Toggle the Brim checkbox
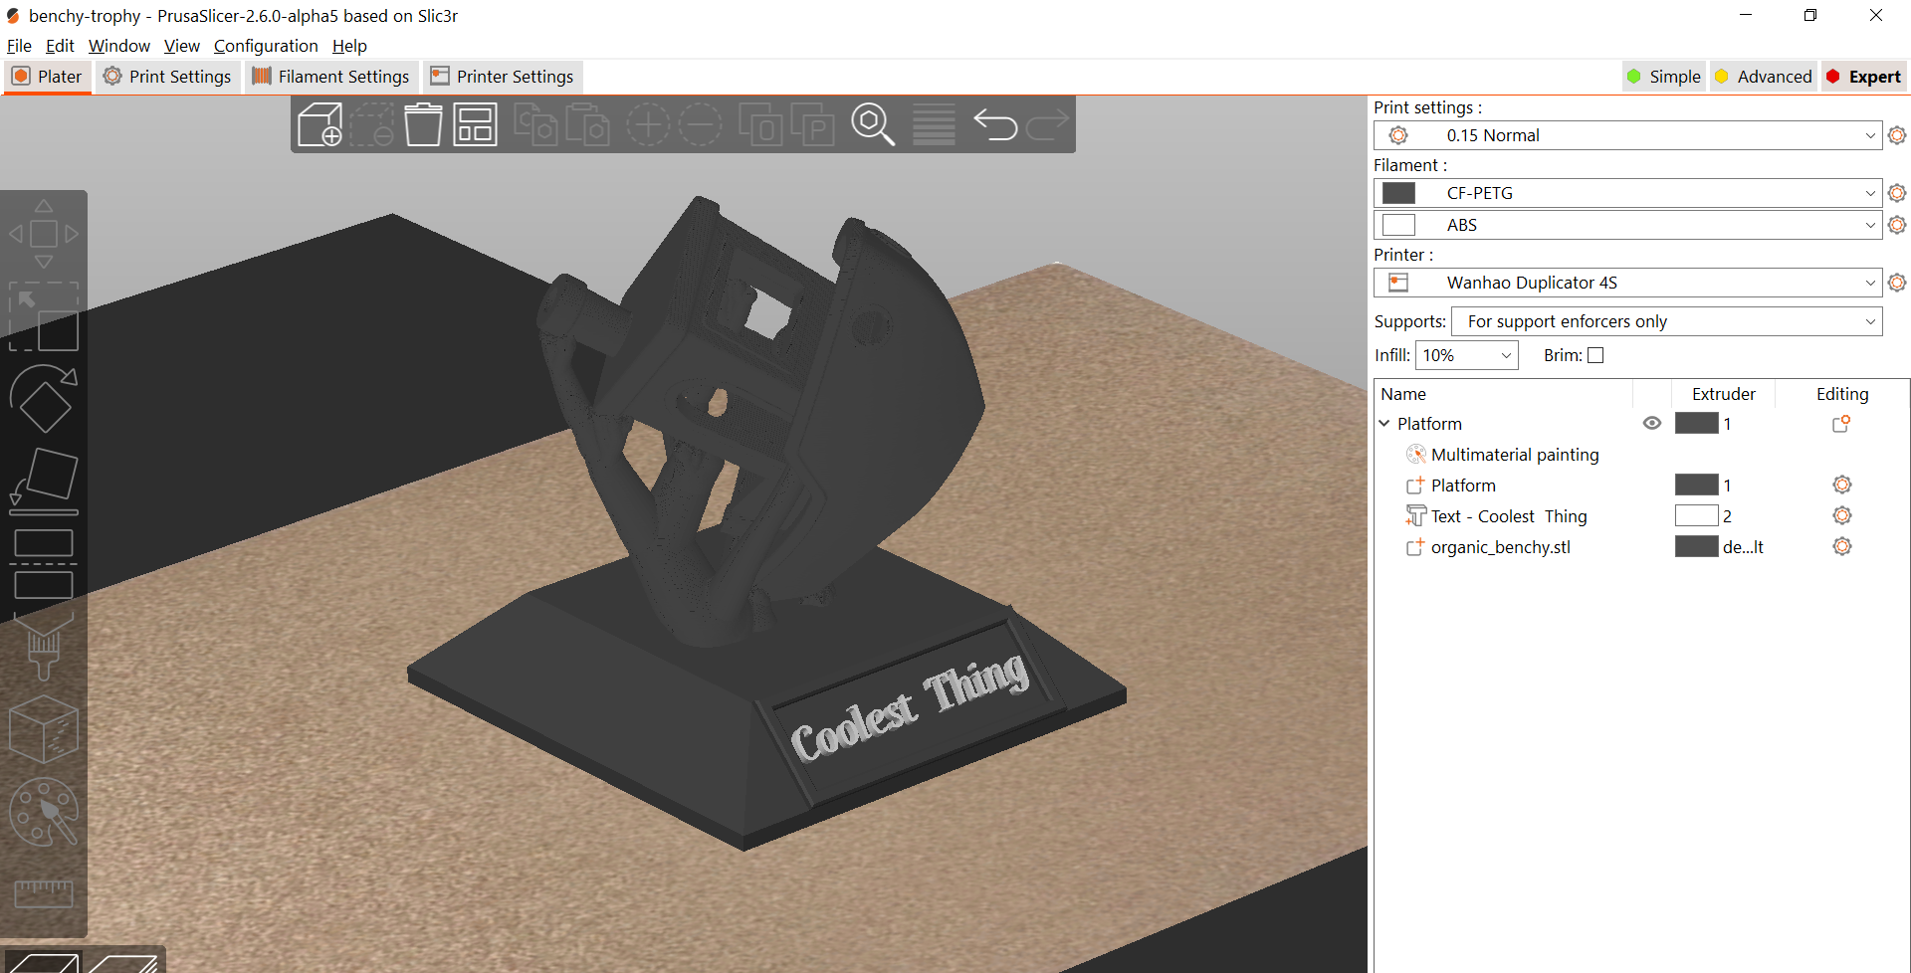This screenshot has height=973, width=1911. [x=1595, y=355]
